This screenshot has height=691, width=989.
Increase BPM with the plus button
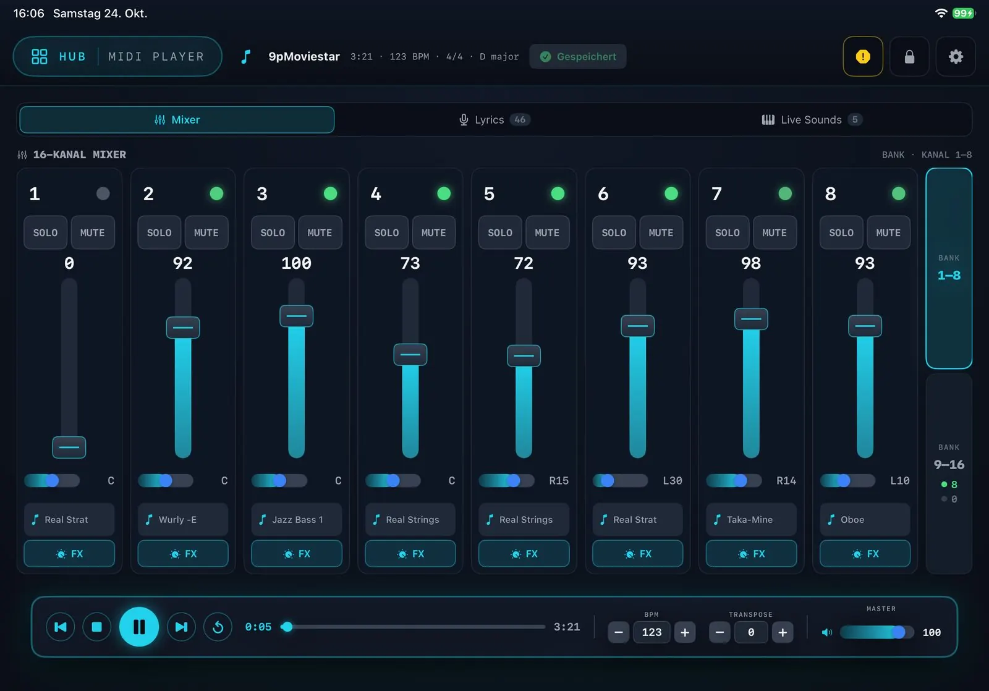click(685, 632)
